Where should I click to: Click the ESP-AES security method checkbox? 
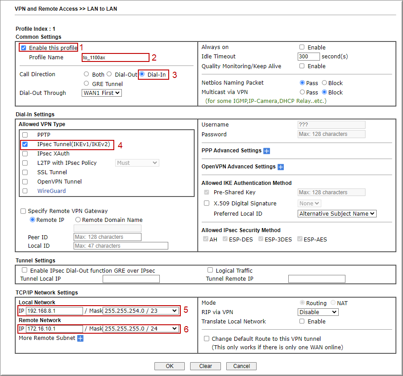(299, 239)
